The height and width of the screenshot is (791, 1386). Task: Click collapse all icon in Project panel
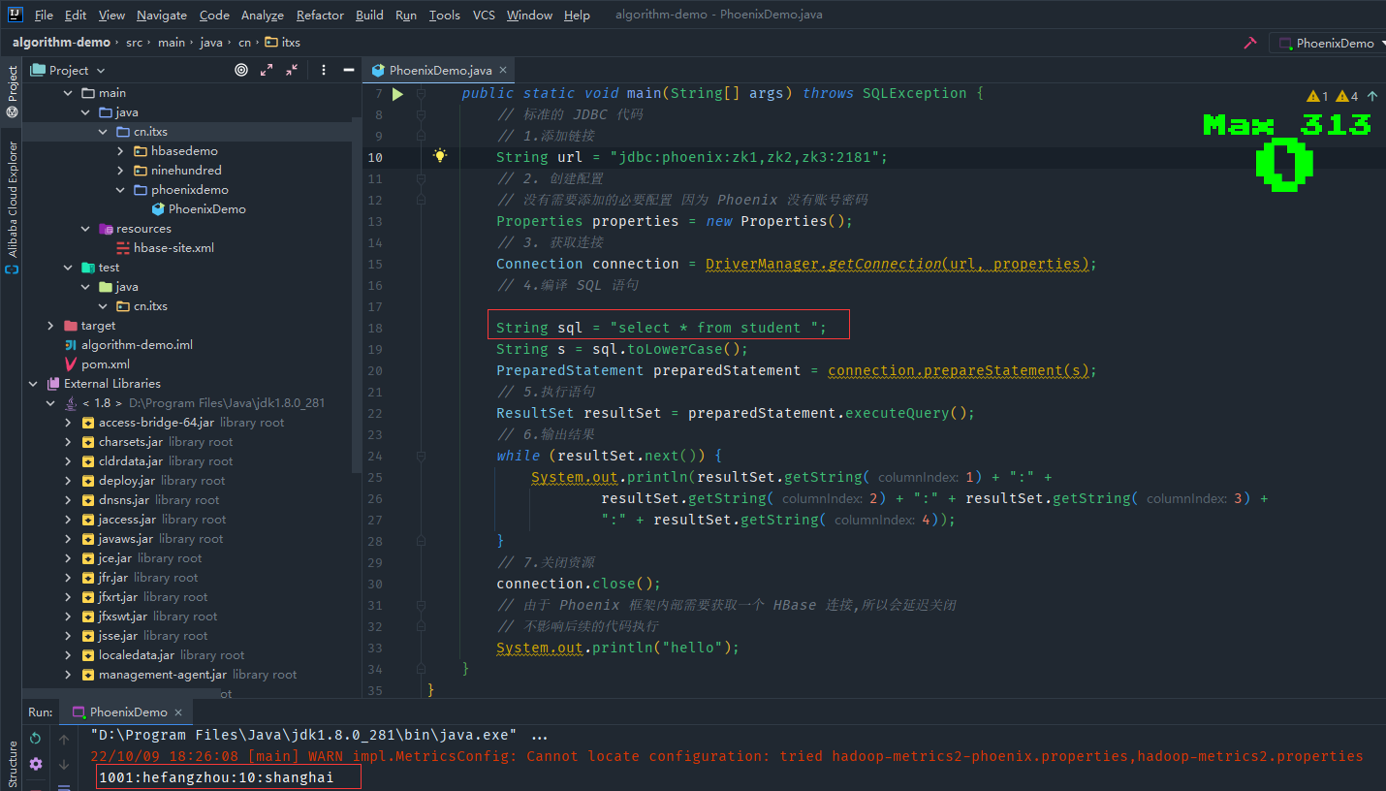coord(292,70)
